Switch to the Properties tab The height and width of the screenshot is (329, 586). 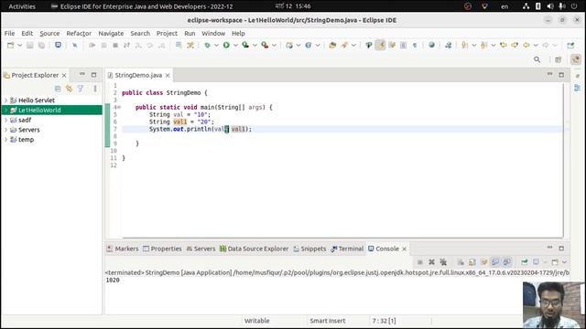point(162,249)
